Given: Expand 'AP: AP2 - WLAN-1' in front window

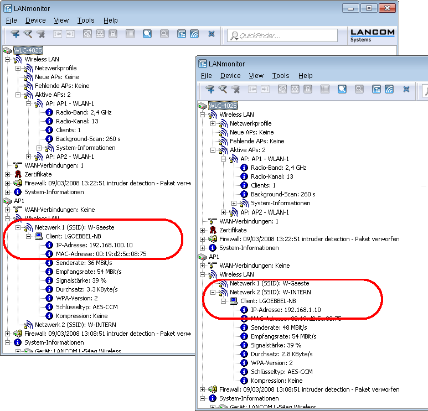Looking at the screenshot, I should pyautogui.click(x=224, y=212).
